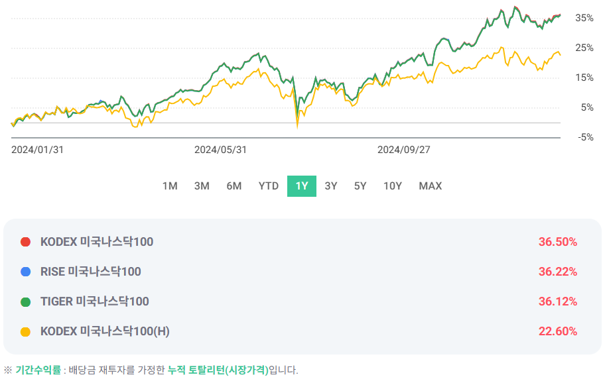Open the 기간수익률 footnote link
The image size is (605, 383).
pos(38,370)
